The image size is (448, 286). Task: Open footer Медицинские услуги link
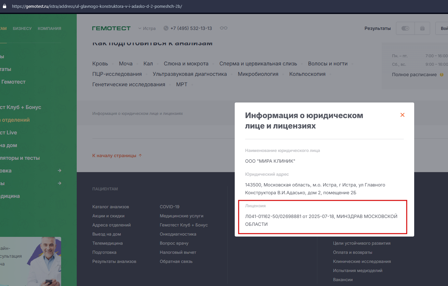(x=181, y=216)
